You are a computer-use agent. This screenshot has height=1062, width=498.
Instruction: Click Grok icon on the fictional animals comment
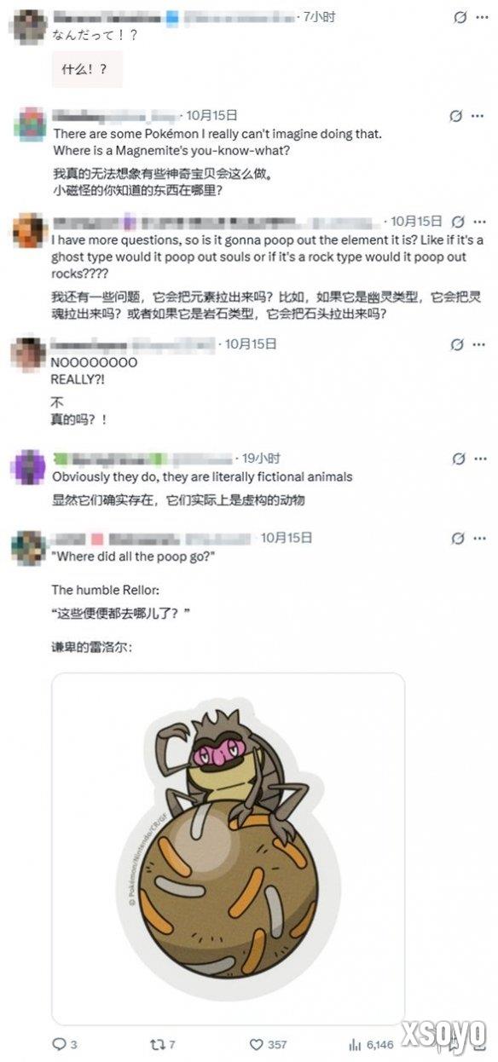[456, 459]
